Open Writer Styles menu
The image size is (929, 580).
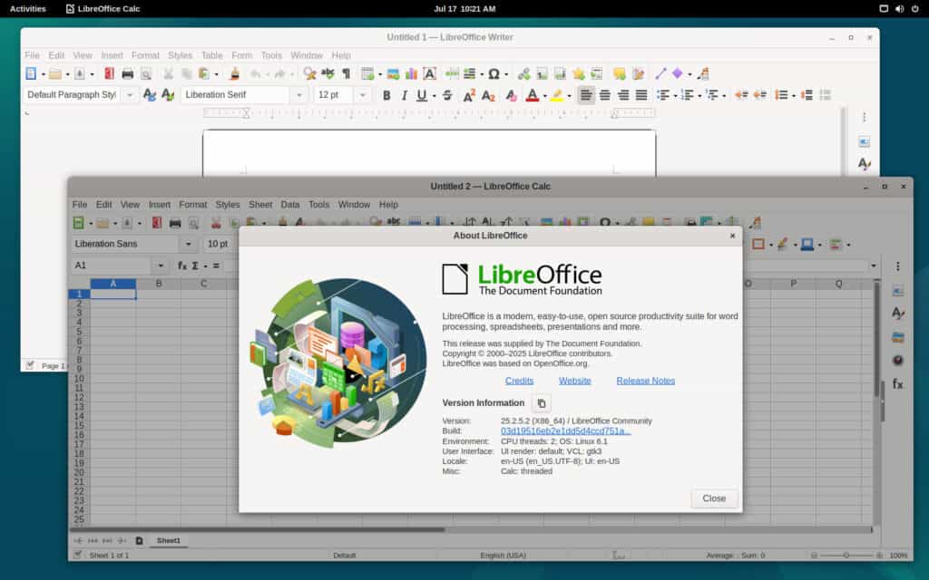click(x=180, y=55)
